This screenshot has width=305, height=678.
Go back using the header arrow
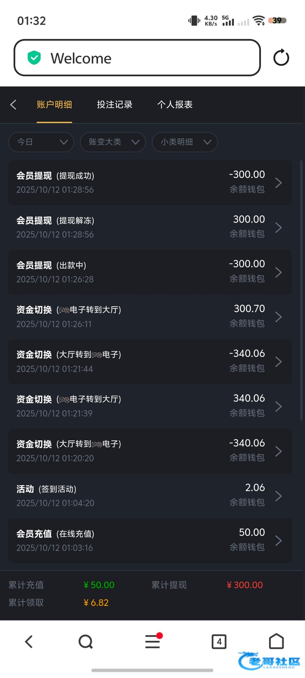[13, 105]
